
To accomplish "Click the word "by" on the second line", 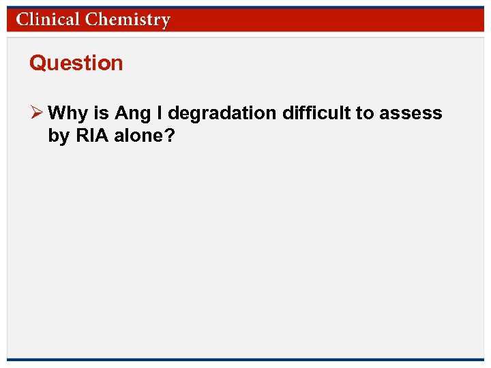I will pos(59,136).
